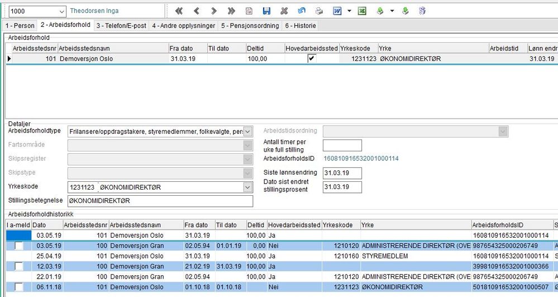Click the delete X icon in toolbar

284,11
